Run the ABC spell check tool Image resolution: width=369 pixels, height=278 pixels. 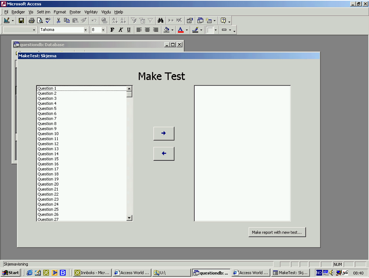(x=48, y=21)
